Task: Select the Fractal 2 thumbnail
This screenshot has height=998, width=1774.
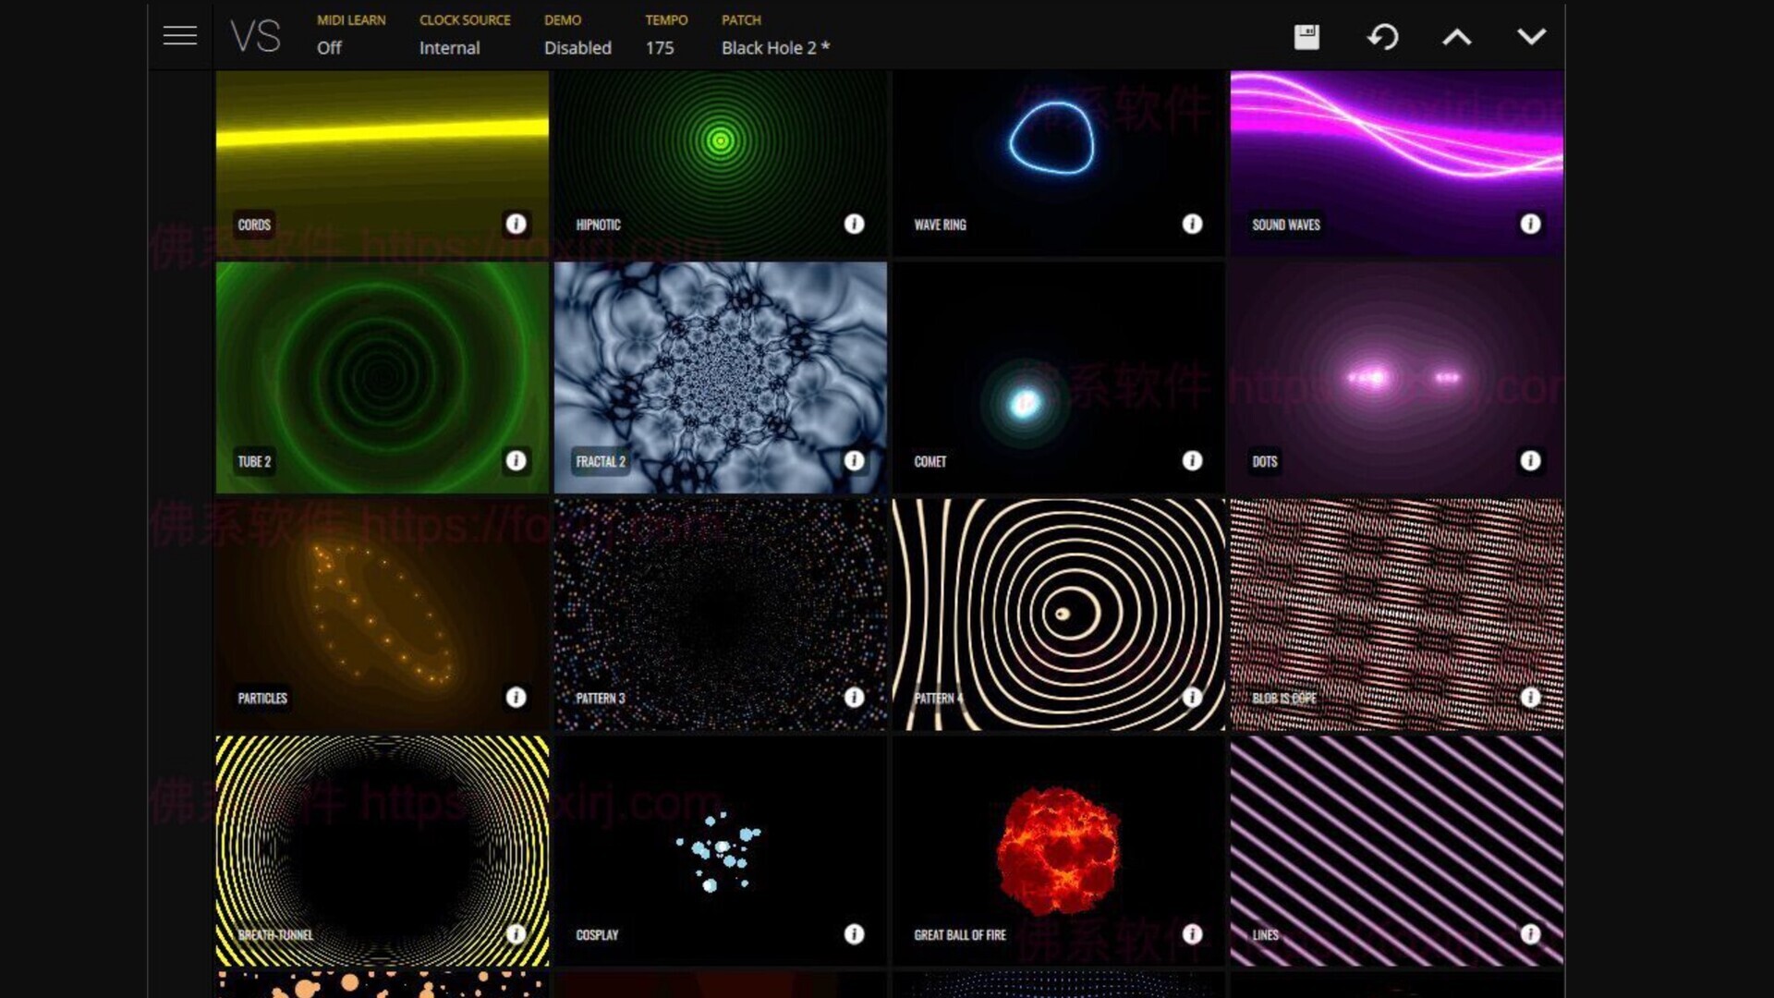Action: pyautogui.click(x=720, y=377)
